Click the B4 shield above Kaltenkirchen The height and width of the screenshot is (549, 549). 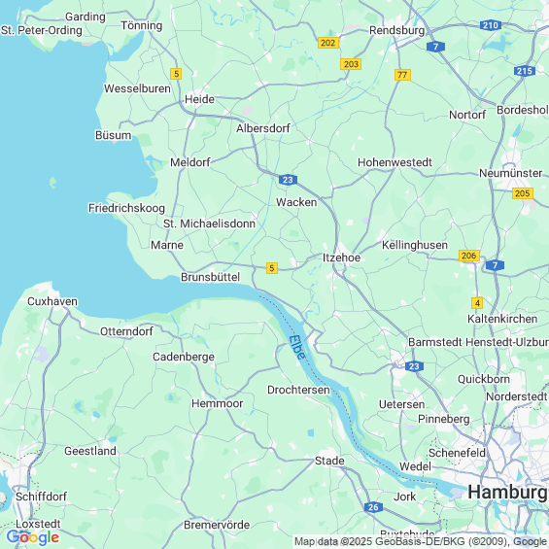(477, 303)
